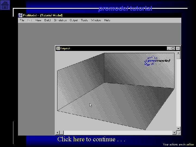Open the Output menu
Viewport: 196px width, 147px height.
(x=74, y=20)
